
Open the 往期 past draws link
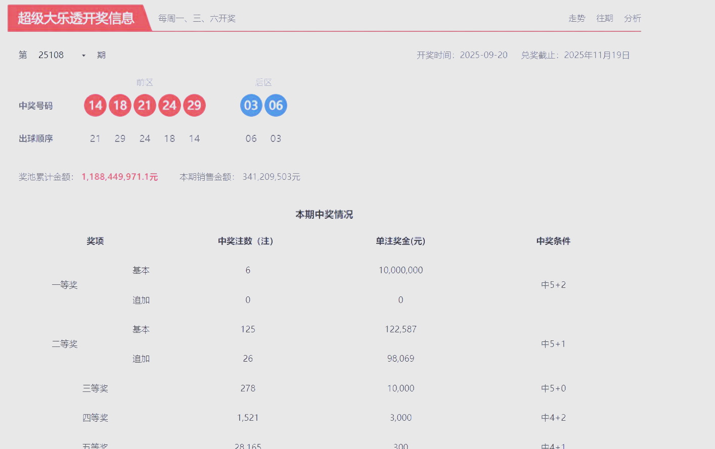[x=604, y=18]
